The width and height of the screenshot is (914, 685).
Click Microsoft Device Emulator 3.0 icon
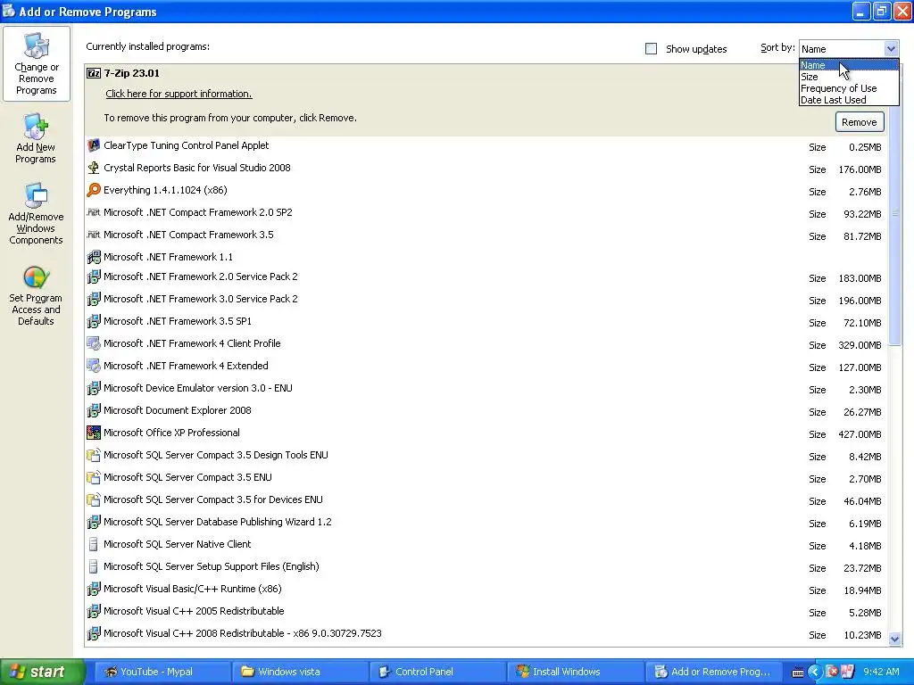[x=93, y=388]
